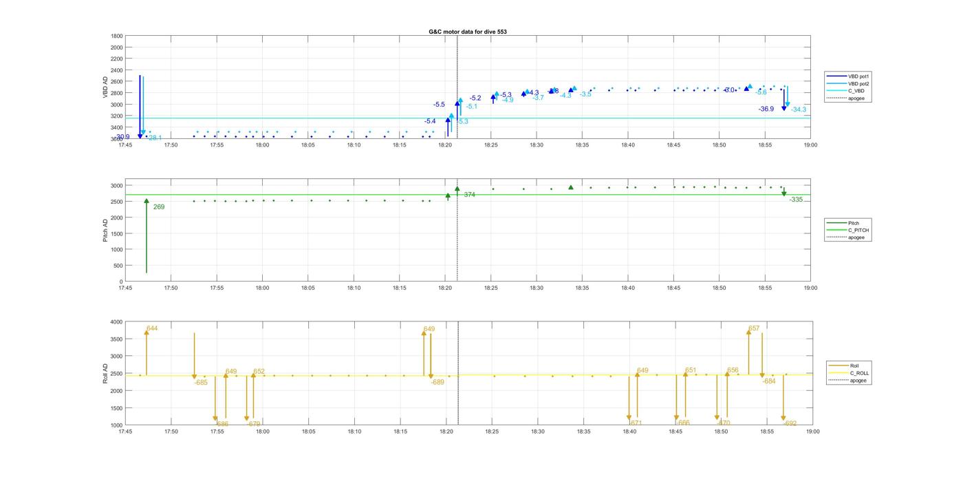Click the '2600' tick on VBD y-axis
The image size is (963, 477).
coord(117,81)
